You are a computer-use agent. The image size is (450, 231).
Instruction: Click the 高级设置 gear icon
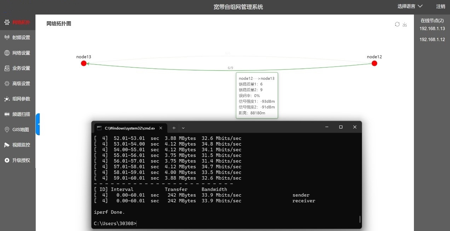pos(7,84)
